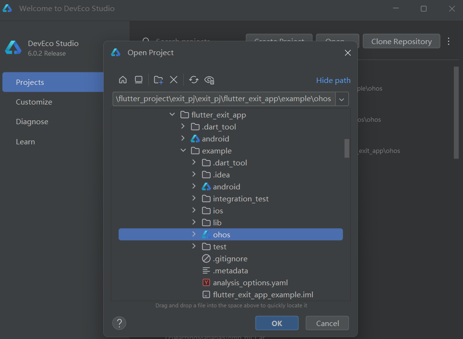Click Clone Repository button in welcome window
The width and height of the screenshot is (463, 339).
401,41
